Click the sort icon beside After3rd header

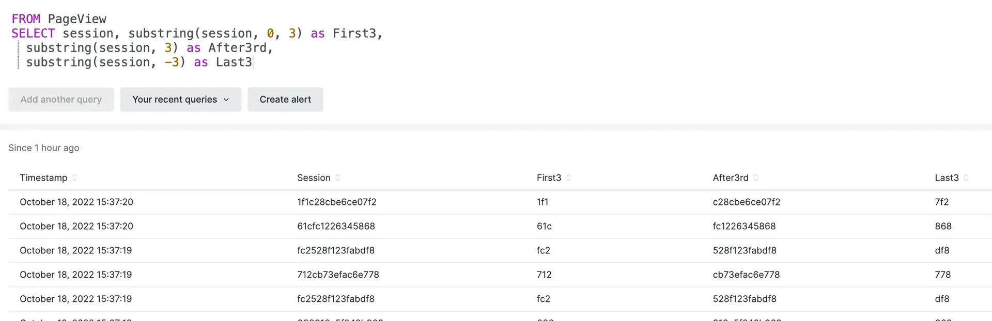click(x=755, y=178)
